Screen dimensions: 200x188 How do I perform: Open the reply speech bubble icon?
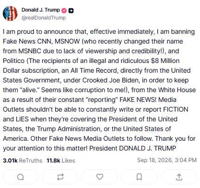(x=20, y=177)
